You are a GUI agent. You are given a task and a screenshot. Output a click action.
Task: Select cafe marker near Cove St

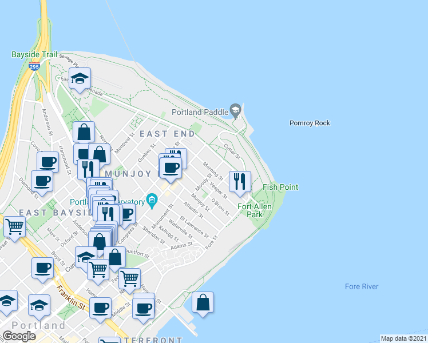click(47, 162)
